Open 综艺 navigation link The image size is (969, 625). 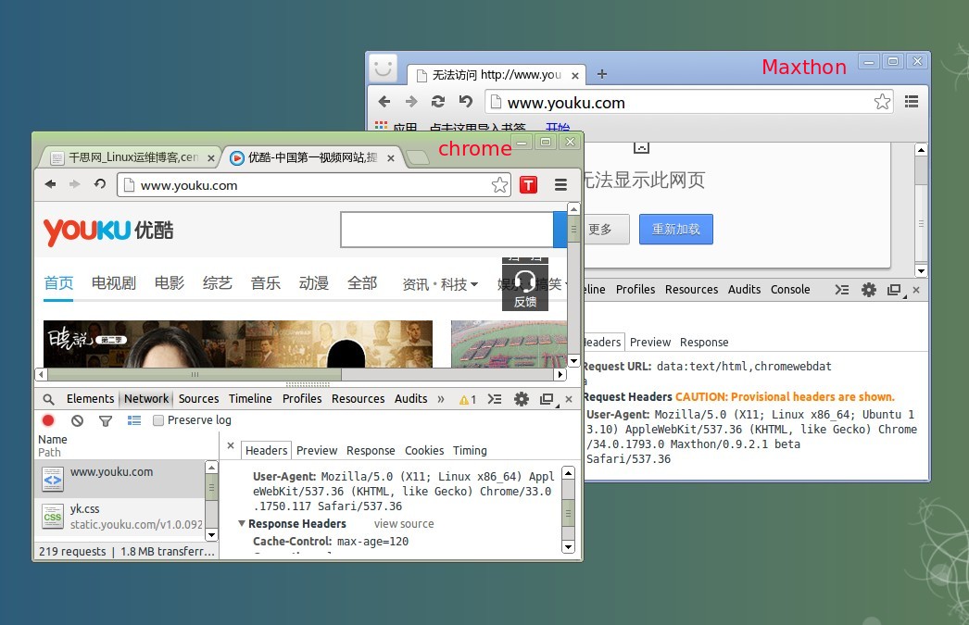pyautogui.click(x=218, y=283)
